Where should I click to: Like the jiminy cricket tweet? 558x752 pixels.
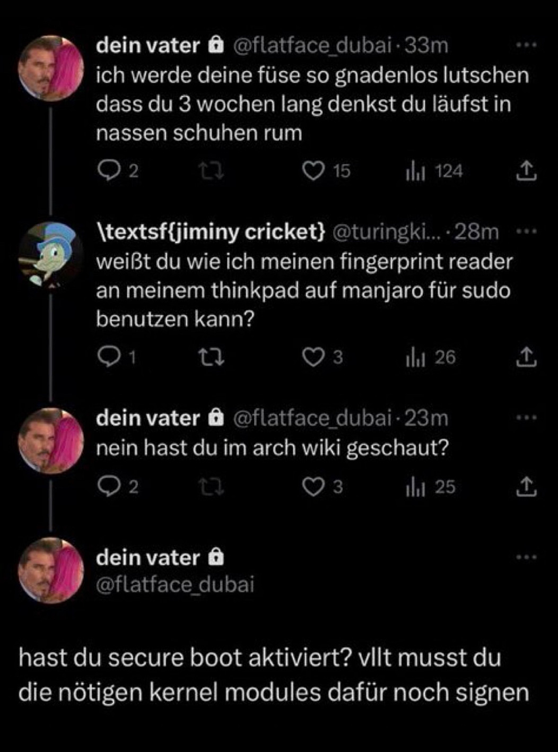click(x=313, y=357)
